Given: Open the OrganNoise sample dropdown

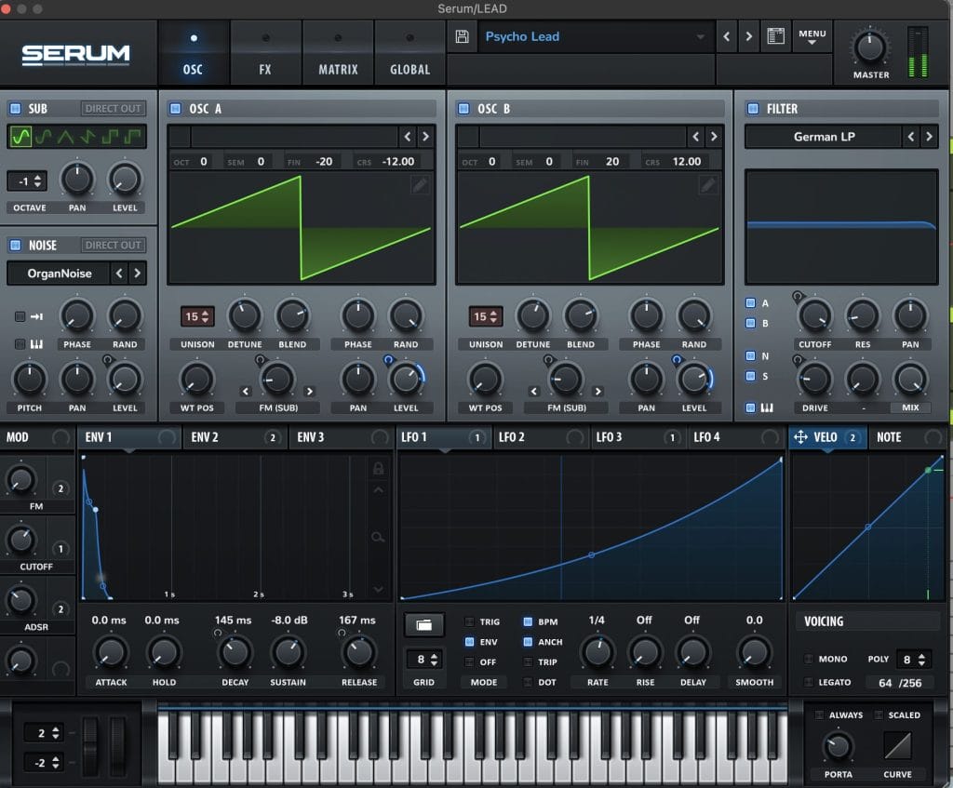Looking at the screenshot, I should 58,274.
